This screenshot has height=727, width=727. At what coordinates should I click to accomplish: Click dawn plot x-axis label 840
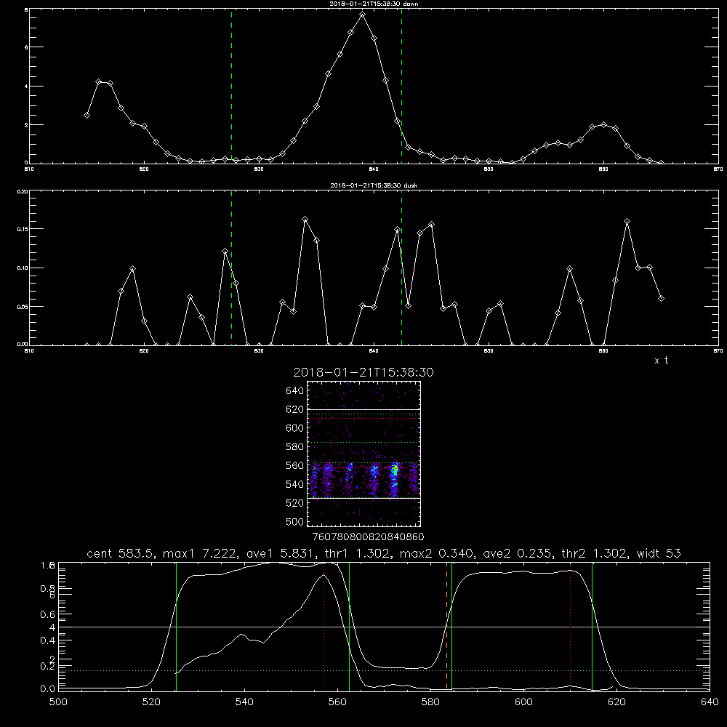pos(374,169)
